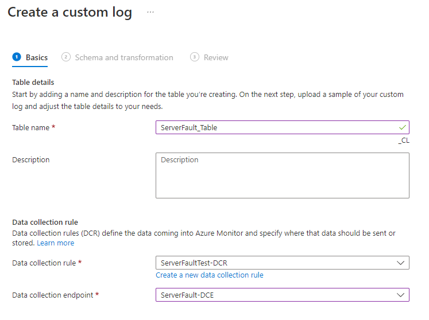Screen dimensions: 429x320
Task: Expand the Data collection endpoint dropdown arrow
Action: click(x=400, y=295)
